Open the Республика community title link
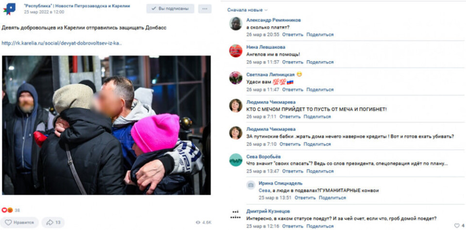This screenshot has width=466, height=230. [77, 6]
